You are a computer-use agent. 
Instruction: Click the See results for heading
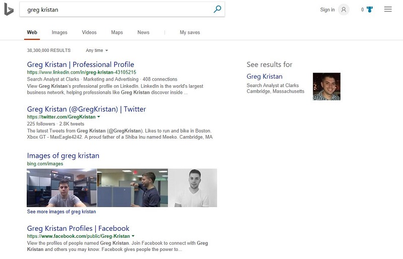(270, 64)
